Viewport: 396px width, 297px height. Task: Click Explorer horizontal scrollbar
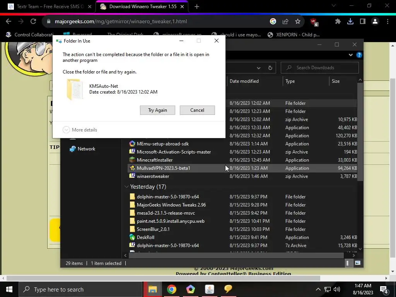pos(236,255)
